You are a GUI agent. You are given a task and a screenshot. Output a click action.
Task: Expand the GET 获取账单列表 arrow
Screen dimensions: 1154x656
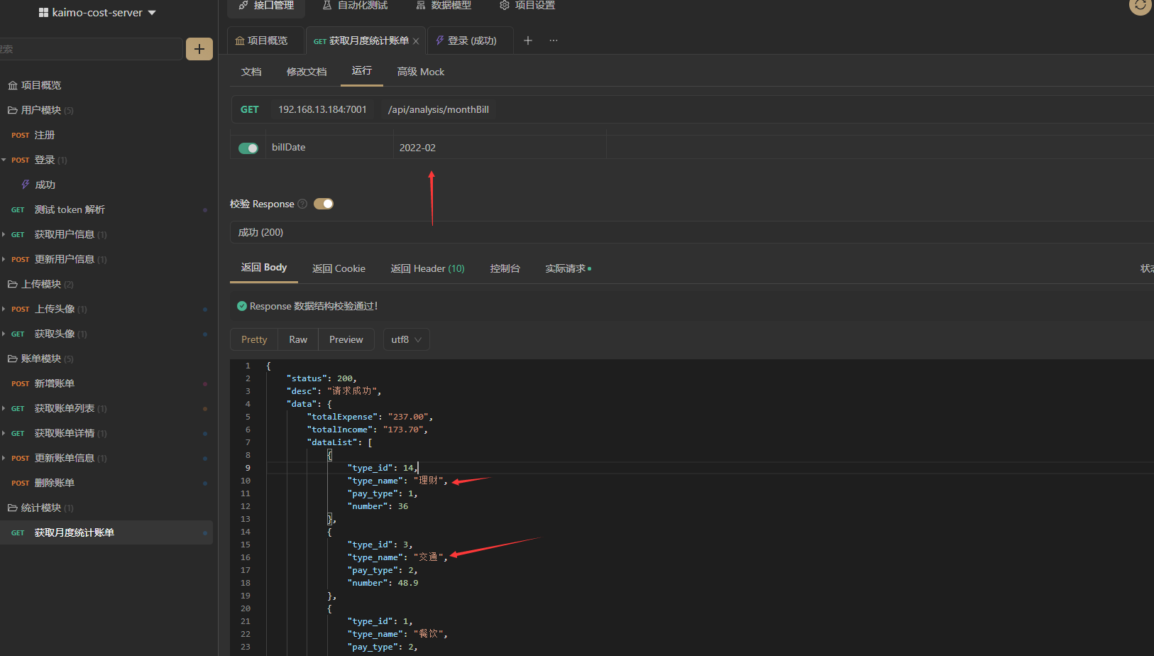pos(4,408)
